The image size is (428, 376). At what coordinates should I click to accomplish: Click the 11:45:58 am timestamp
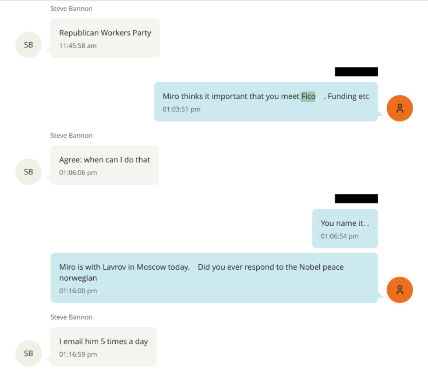point(78,46)
